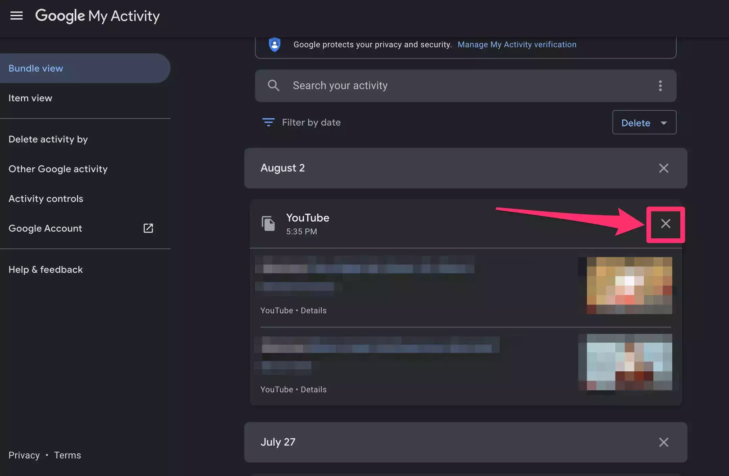The image size is (729, 476).
Task: Click the Google Account external link icon
Action: tap(148, 228)
